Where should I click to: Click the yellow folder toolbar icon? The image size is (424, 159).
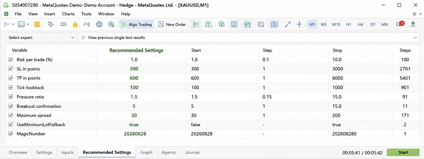(x=37, y=24)
